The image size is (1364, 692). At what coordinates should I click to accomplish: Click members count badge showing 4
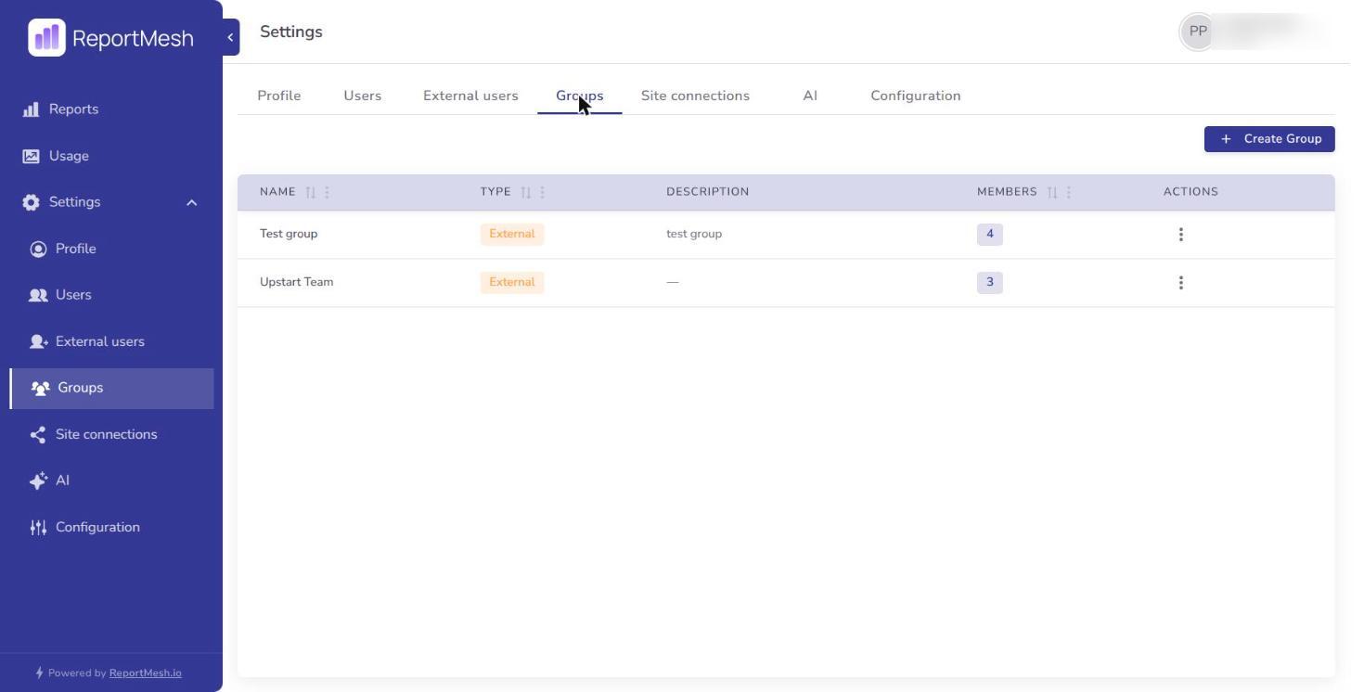[x=989, y=234]
